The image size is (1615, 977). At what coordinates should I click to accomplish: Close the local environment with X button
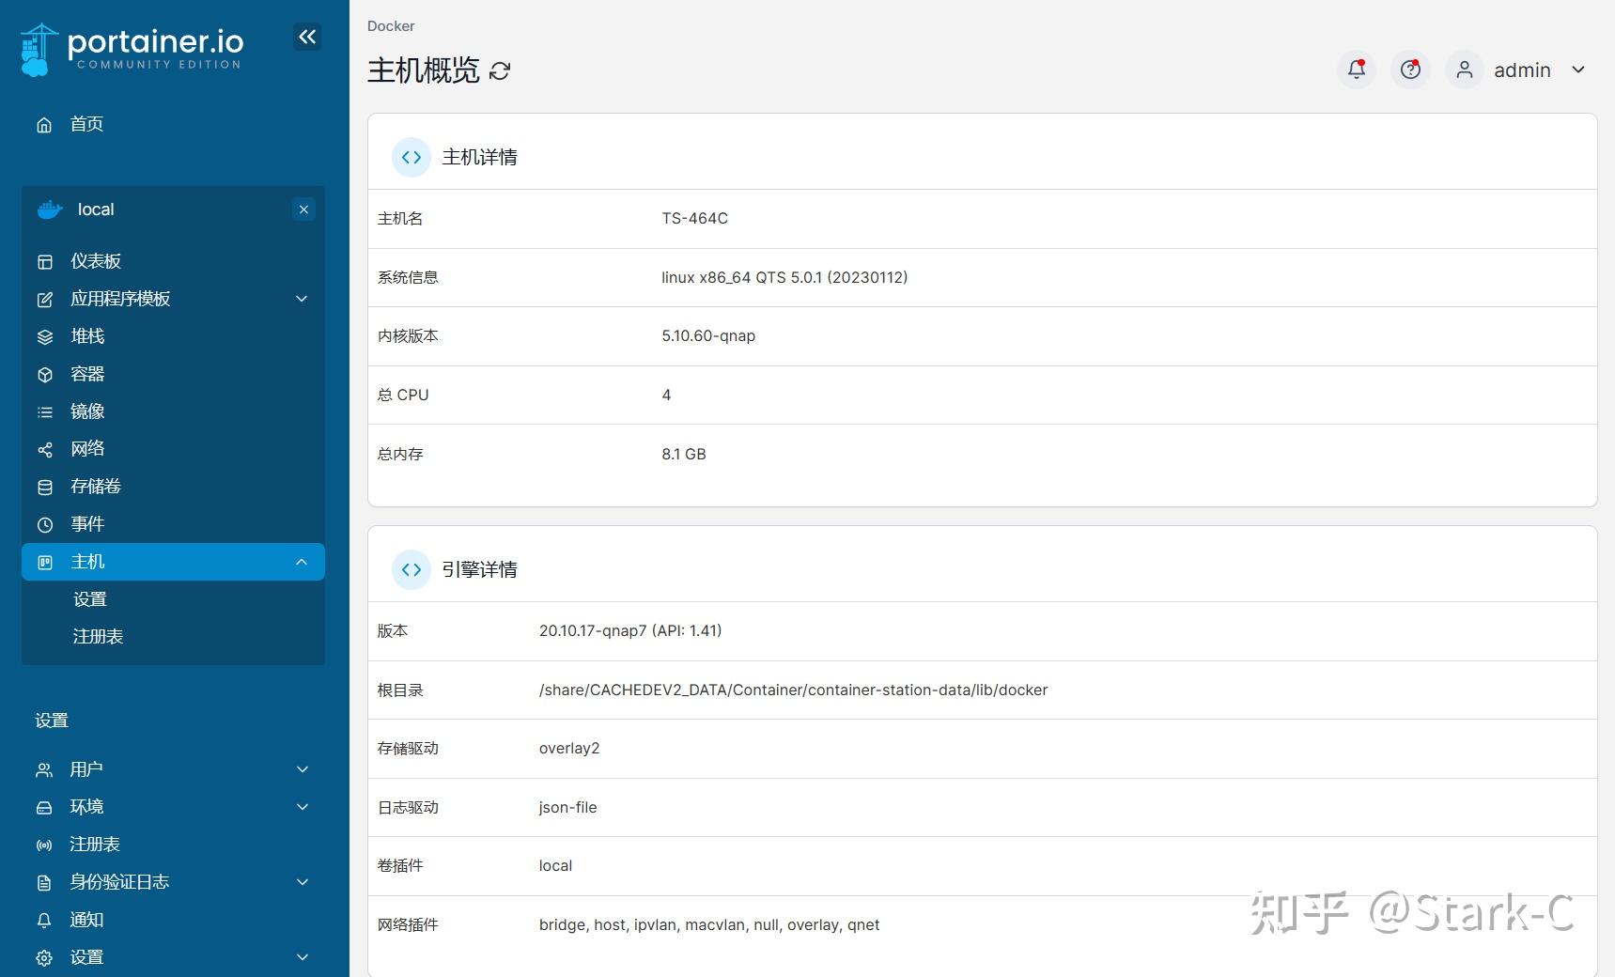303,209
